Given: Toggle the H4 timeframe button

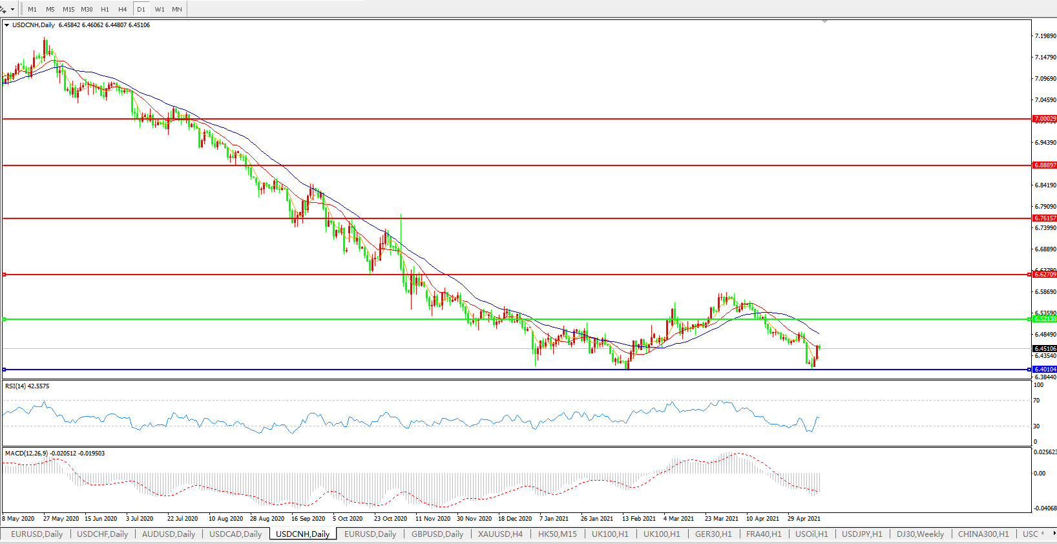Looking at the screenshot, I should click(x=123, y=9).
